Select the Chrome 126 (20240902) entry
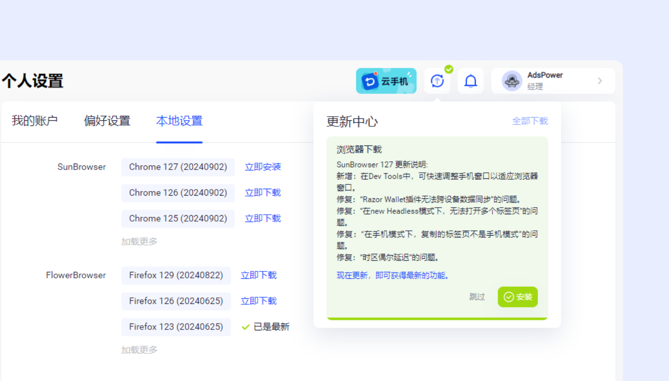 point(178,193)
